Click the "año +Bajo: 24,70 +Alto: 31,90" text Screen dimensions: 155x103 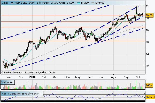56,3
